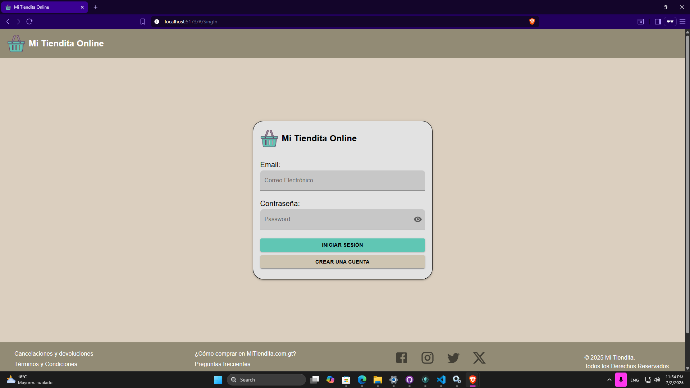Image resolution: width=690 pixels, height=388 pixels.
Task: Open a new browser tab
Action: point(96,7)
